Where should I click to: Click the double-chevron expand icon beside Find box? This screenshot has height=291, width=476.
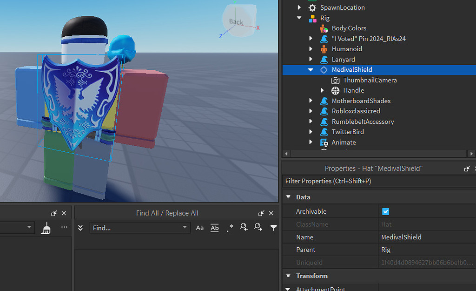coord(80,228)
